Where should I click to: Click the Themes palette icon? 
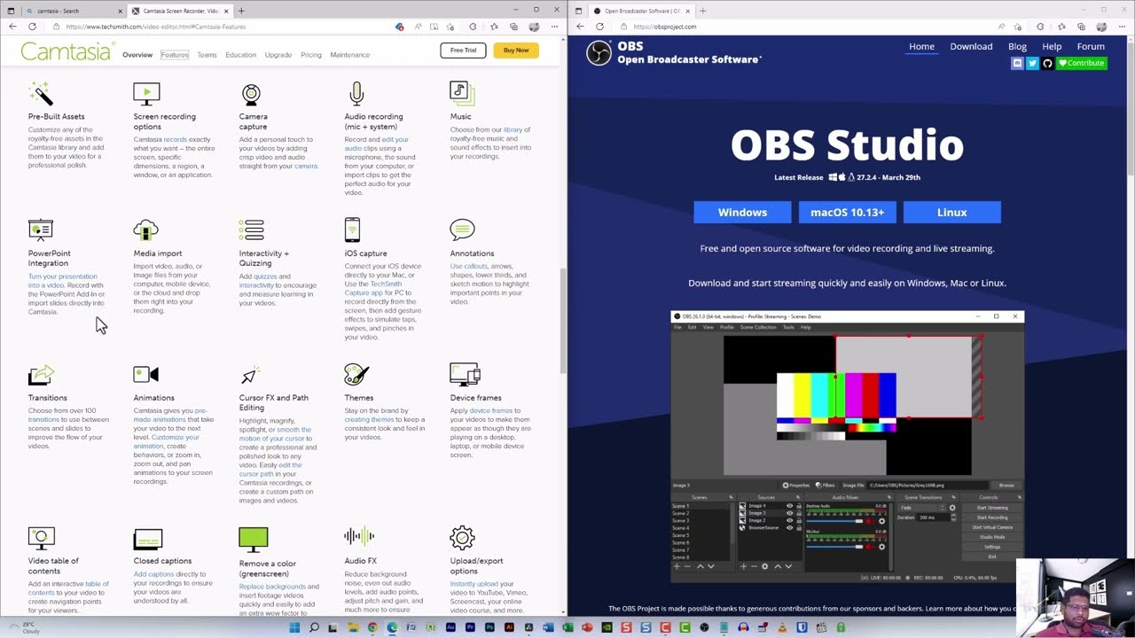[356, 374]
